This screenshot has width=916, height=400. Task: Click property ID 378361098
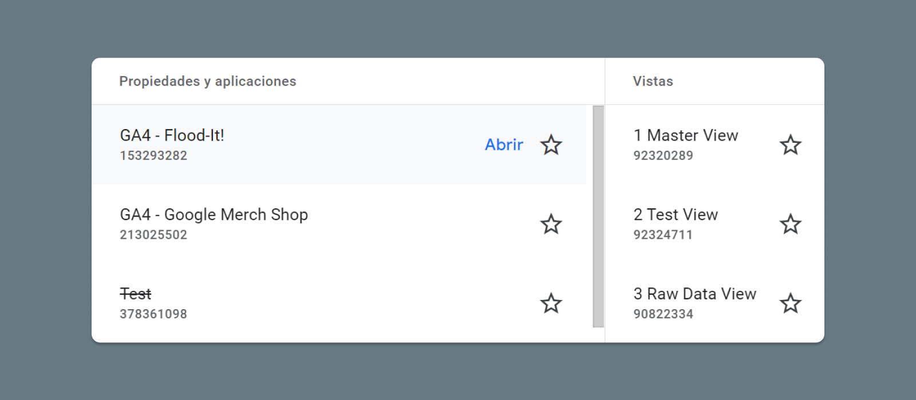pyautogui.click(x=153, y=314)
